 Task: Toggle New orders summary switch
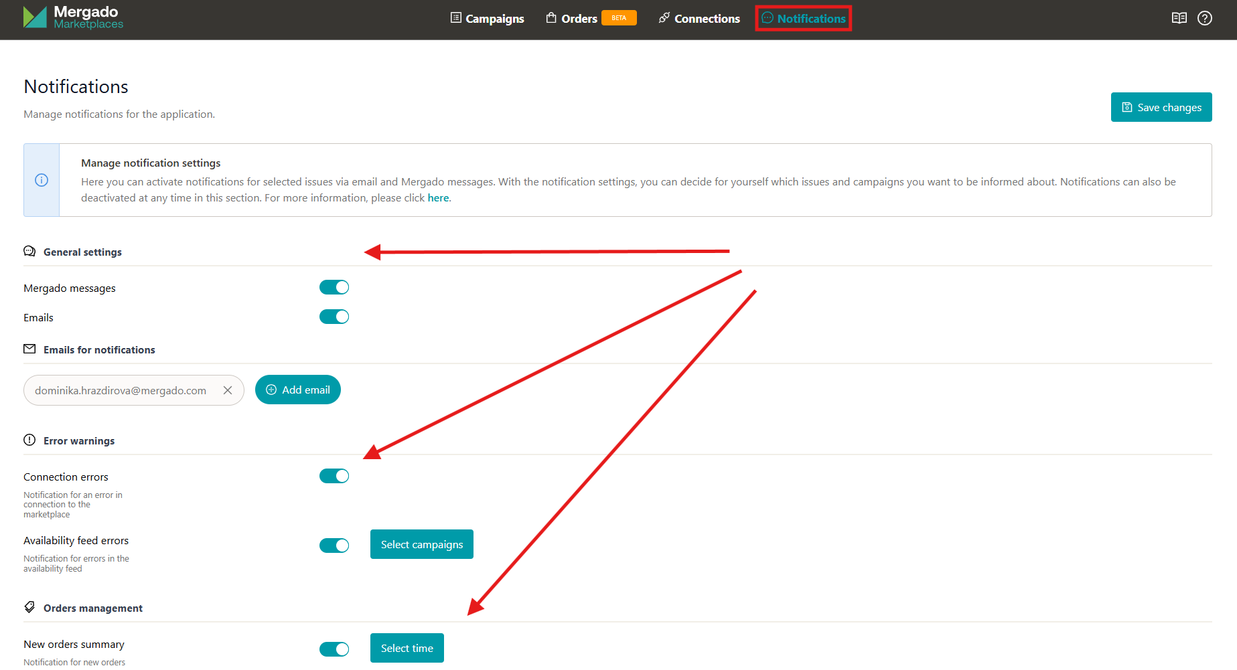point(334,649)
